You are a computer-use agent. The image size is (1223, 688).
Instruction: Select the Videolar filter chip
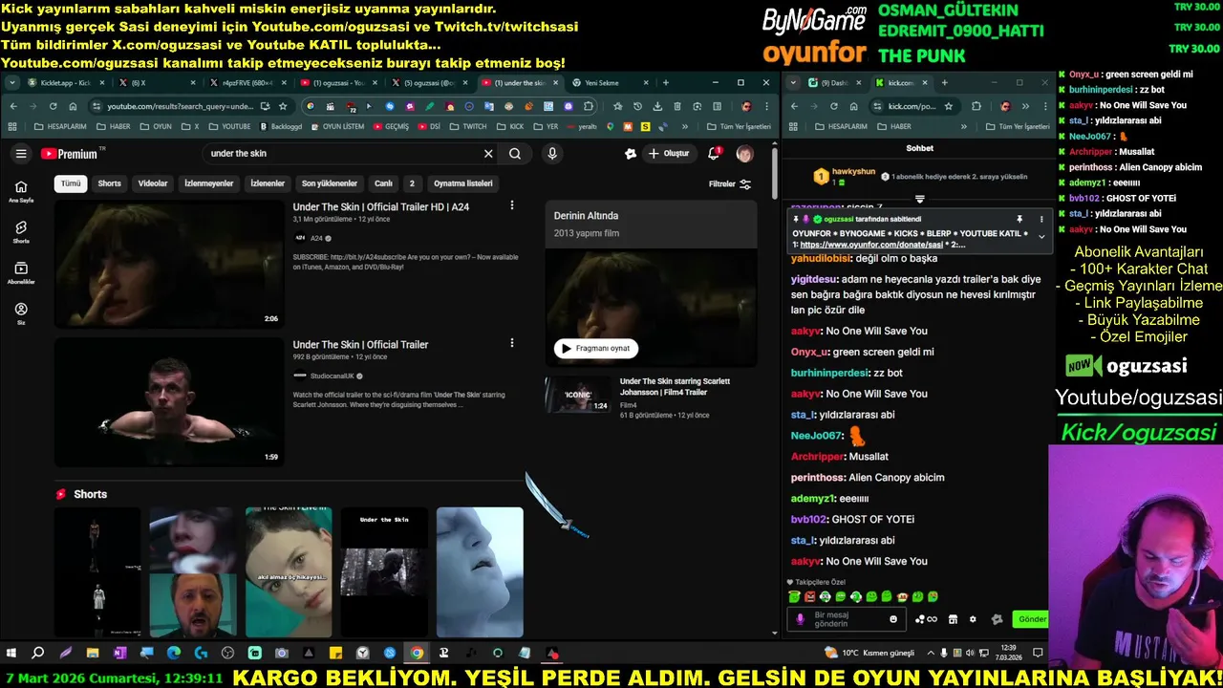[153, 183]
